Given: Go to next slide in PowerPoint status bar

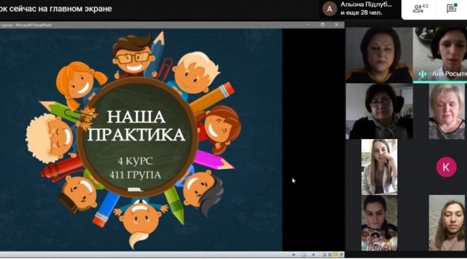Looking at the screenshot, I should click(x=313, y=254).
